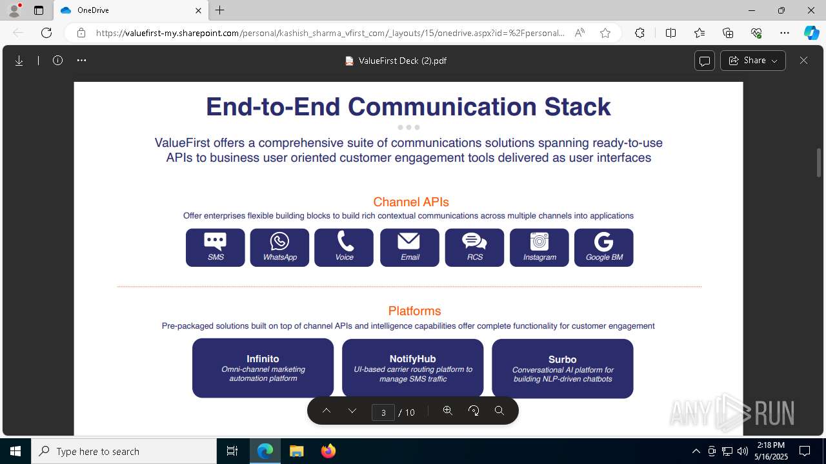Open more actions ellipsis menu
826x464 pixels.
click(x=81, y=61)
